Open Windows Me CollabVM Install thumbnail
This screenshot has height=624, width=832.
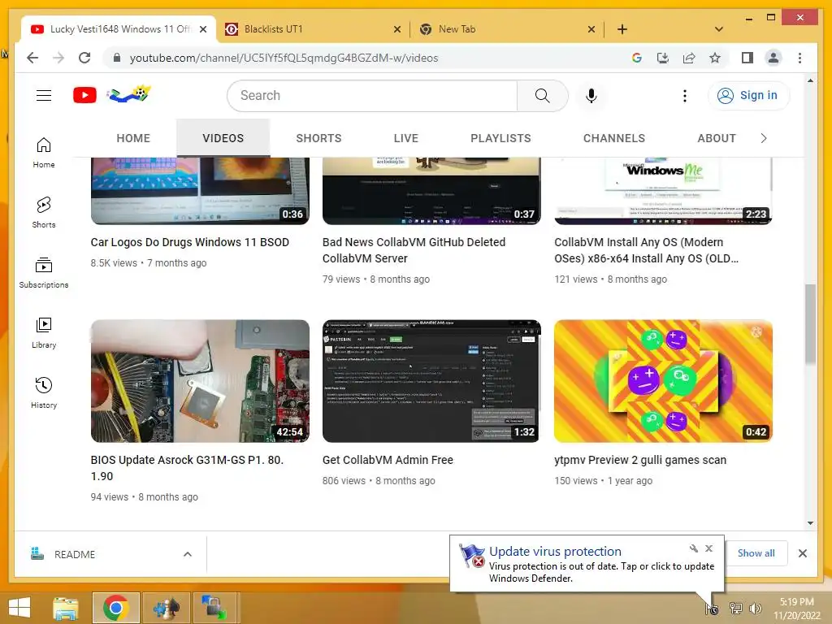663,190
